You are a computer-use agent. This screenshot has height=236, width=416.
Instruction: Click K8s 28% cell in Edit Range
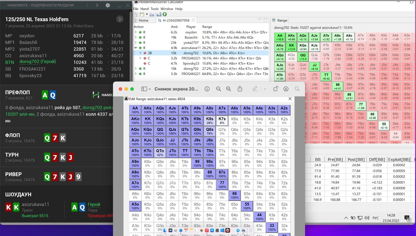tap(210, 120)
